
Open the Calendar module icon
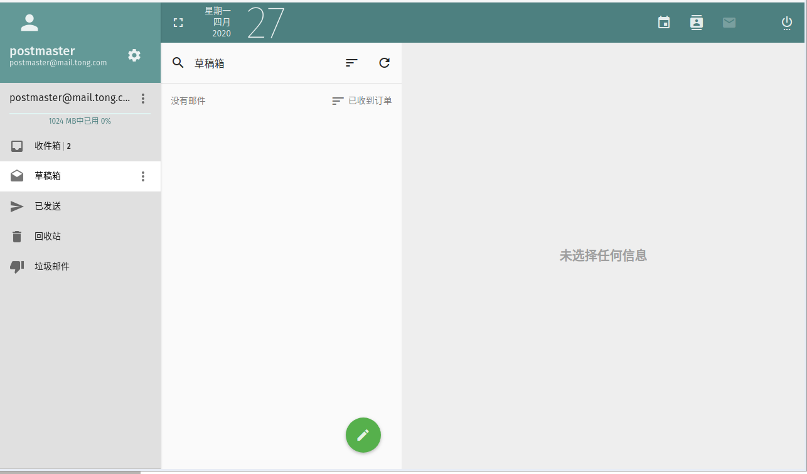[x=664, y=22]
